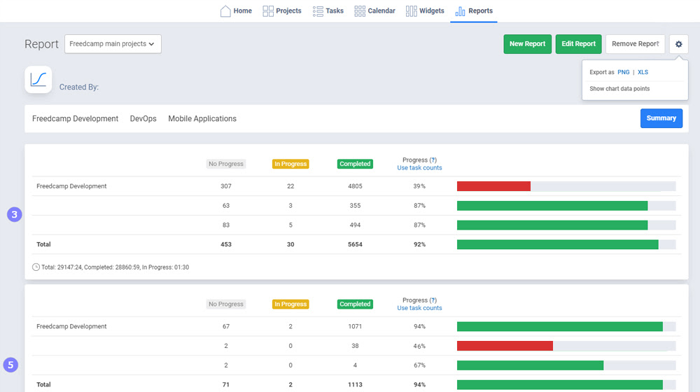Open Freedcamp main projects dropdown
Screen dimensions: 700x392
click(113, 44)
